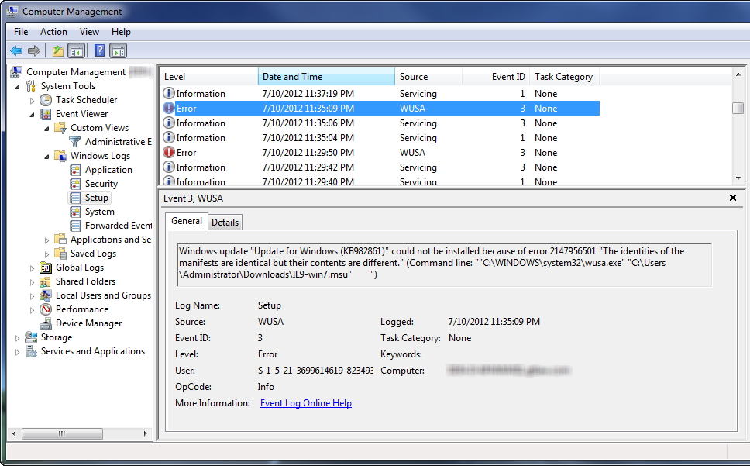750x466 pixels.
Task: Click the event list vertical scrollbar
Action: coord(738,140)
